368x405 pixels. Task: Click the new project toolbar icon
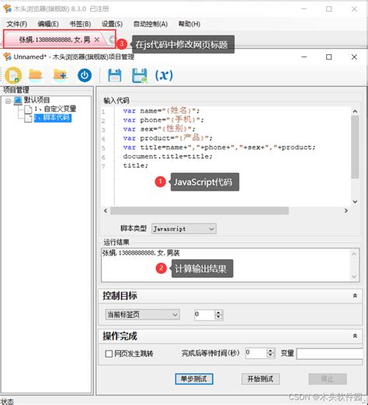click(13, 75)
